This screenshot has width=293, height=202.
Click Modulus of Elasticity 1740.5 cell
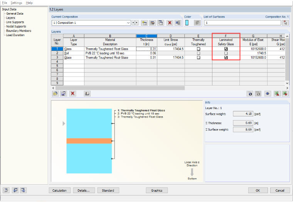pos(253,53)
